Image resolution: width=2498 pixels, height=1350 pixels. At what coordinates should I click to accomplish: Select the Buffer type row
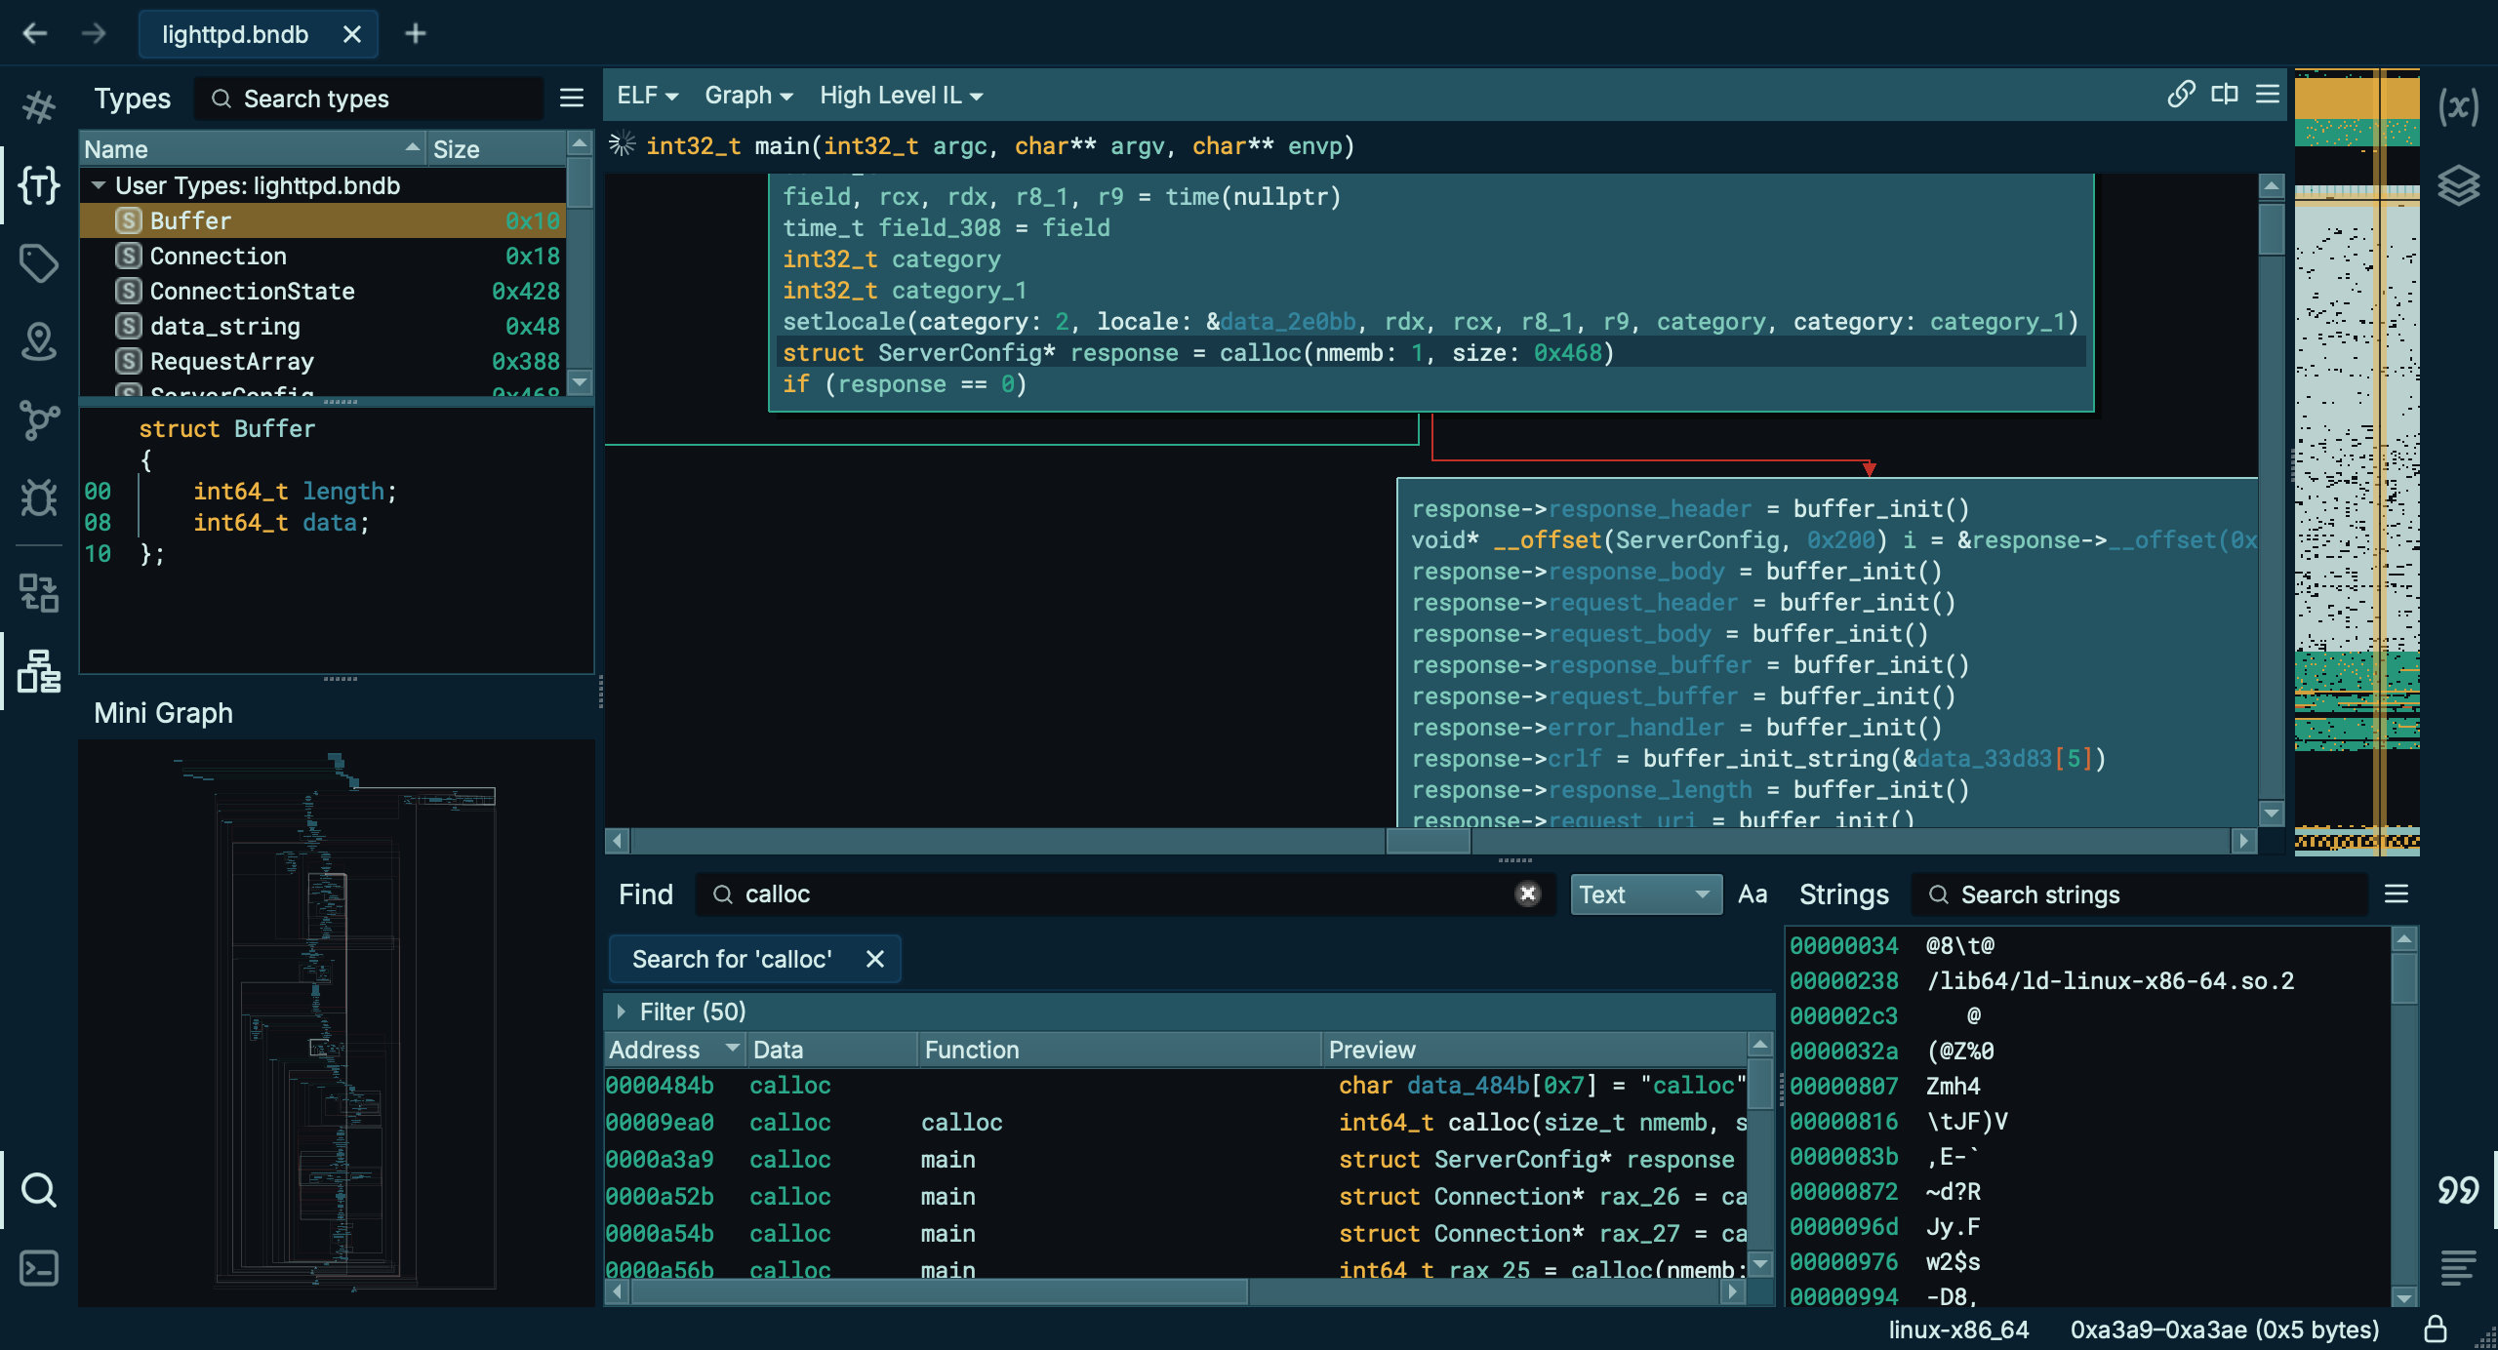(x=323, y=220)
